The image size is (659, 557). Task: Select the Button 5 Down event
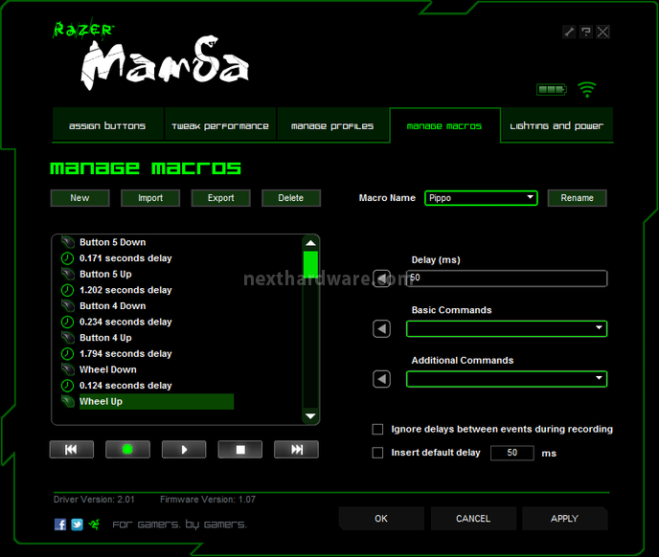113,242
